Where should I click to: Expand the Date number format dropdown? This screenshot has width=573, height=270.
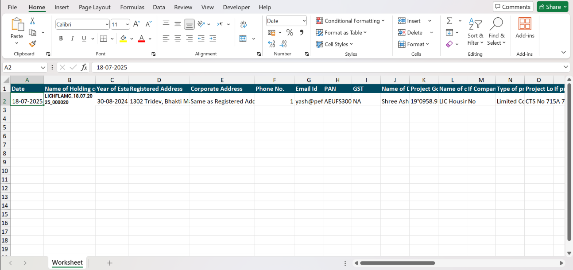pyautogui.click(x=304, y=21)
